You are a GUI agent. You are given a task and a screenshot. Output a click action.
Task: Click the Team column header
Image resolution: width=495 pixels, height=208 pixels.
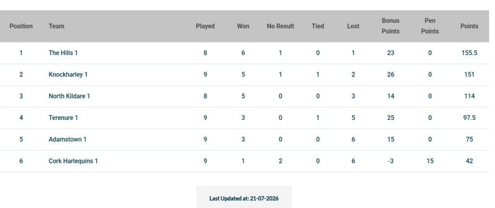57,26
